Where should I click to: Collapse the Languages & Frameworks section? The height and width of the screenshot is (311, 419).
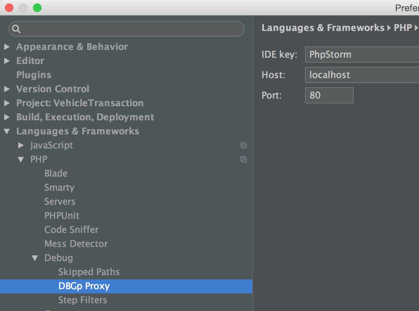point(7,131)
